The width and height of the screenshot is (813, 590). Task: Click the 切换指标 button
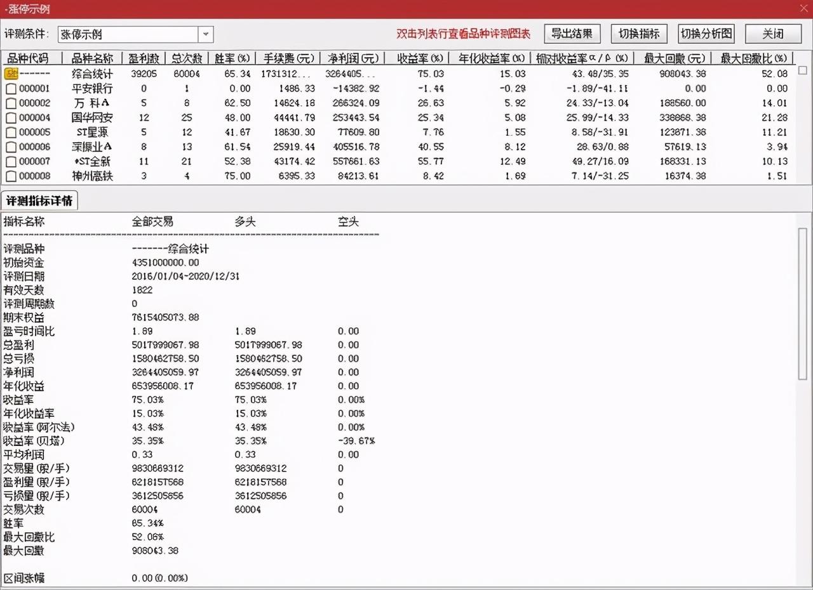point(639,34)
